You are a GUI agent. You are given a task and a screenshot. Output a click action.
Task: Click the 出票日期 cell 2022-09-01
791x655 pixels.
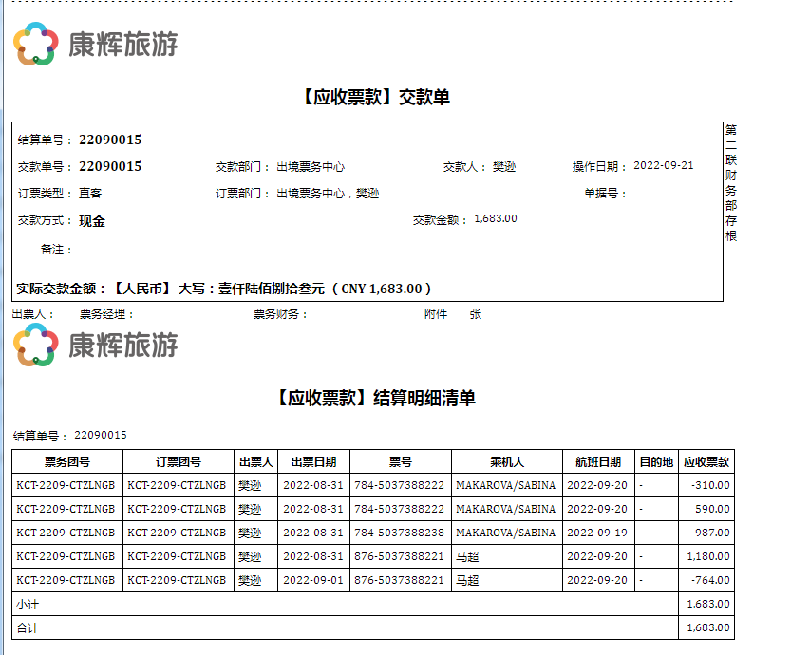coord(310,580)
